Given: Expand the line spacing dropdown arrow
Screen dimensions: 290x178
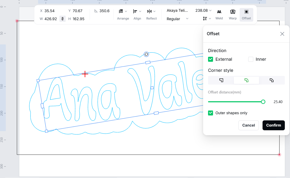Looking at the screenshot, I should point(210,19).
